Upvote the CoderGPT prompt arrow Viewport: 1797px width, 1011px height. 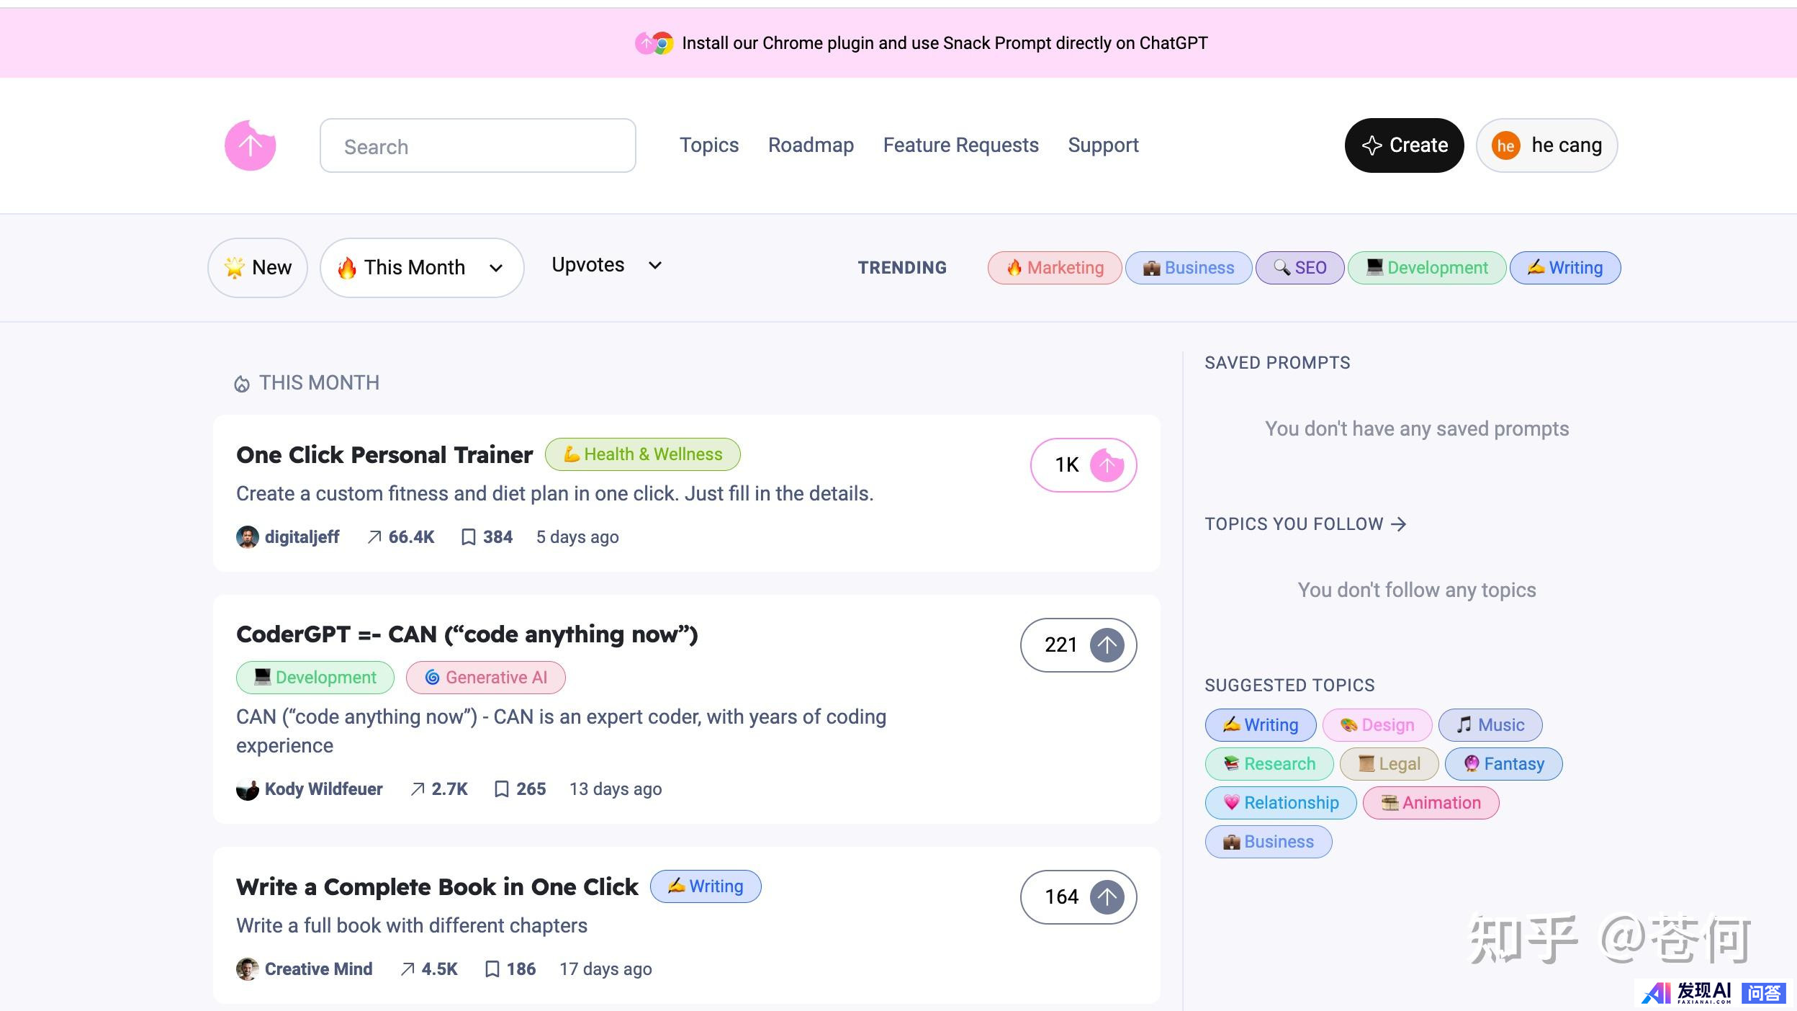click(1107, 645)
